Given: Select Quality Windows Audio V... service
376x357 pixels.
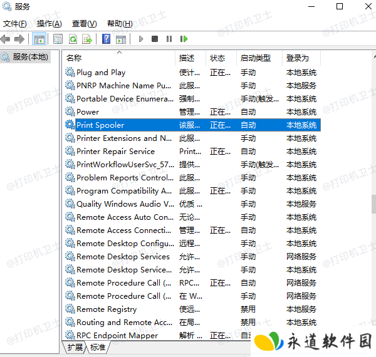Looking at the screenshot, I should tap(125, 204).
